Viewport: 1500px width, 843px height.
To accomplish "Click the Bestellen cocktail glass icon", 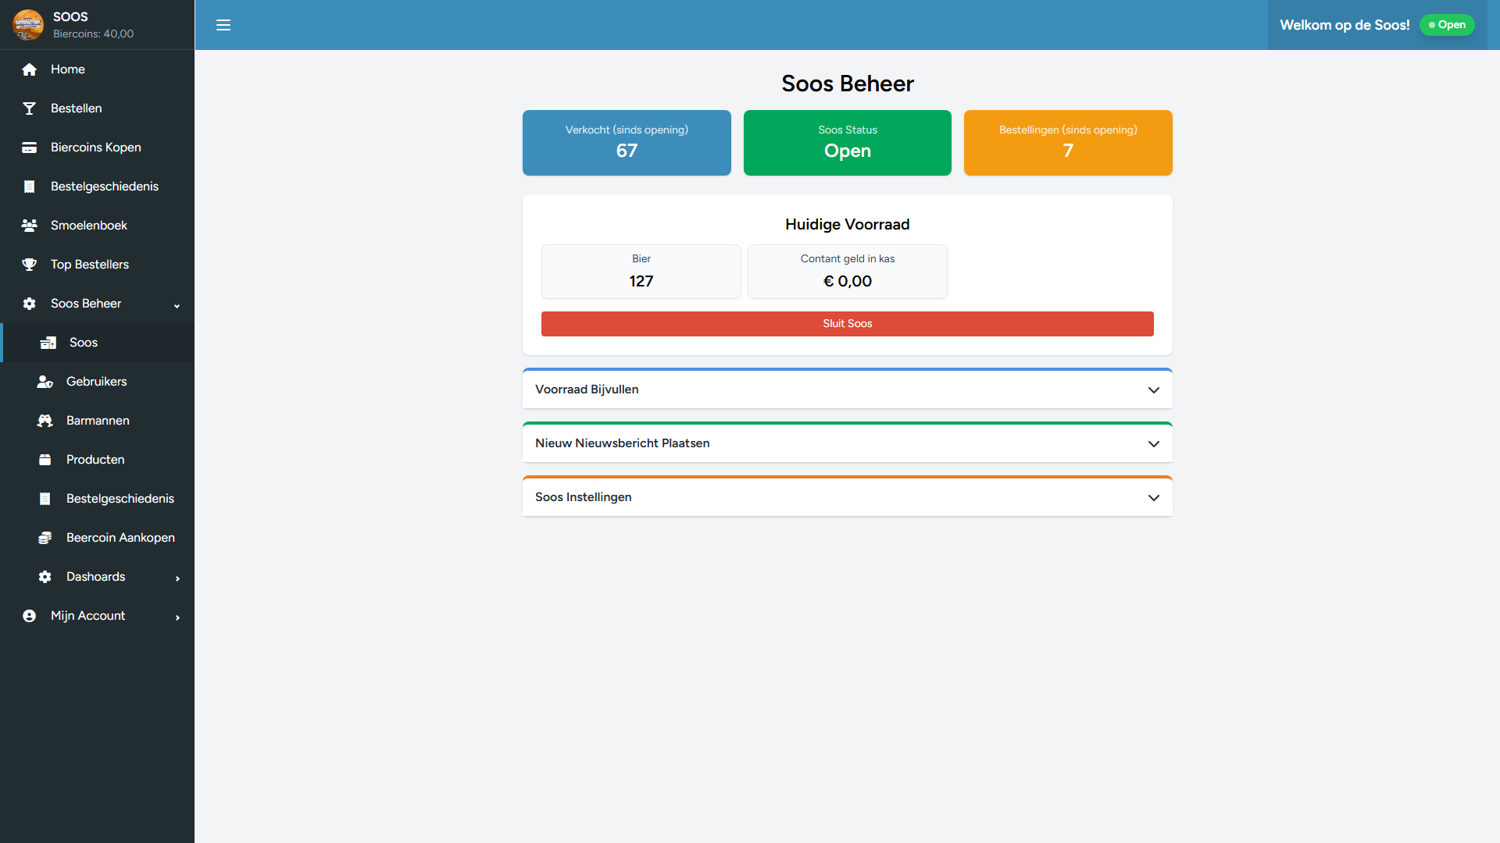I will [30, 108].
